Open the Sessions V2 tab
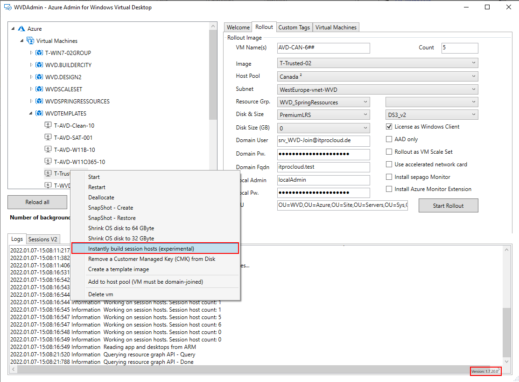Image resolution: width=519 pixels, height=382 pixels. click(42, 239)
